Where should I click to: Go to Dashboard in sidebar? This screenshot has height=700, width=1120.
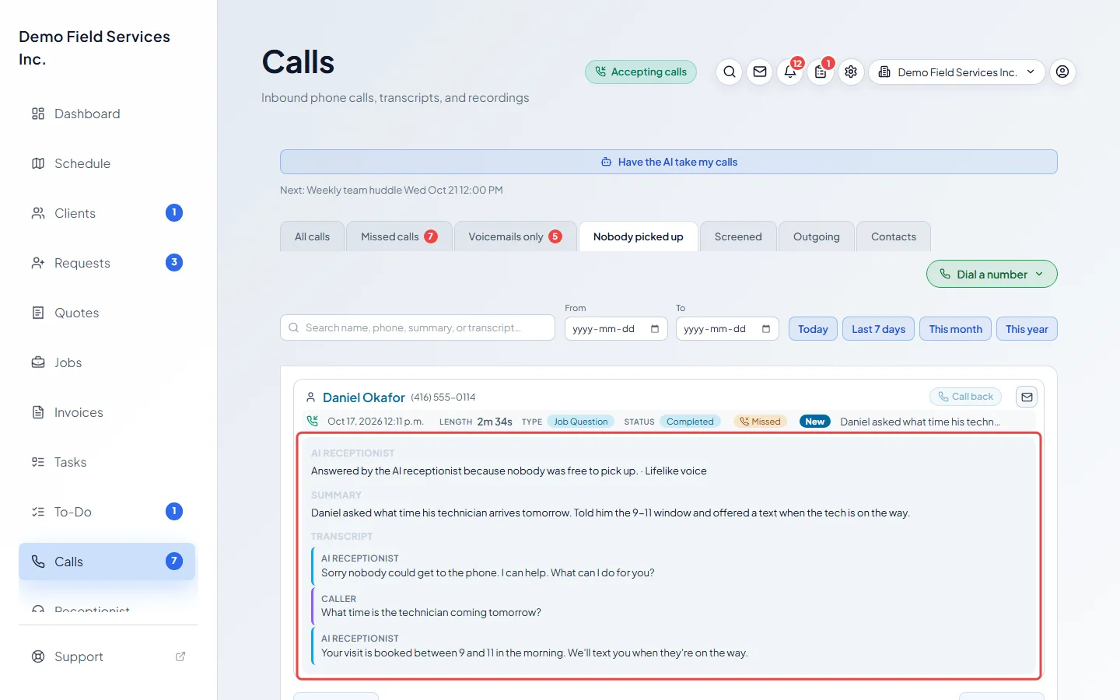(x=107, y=114)
